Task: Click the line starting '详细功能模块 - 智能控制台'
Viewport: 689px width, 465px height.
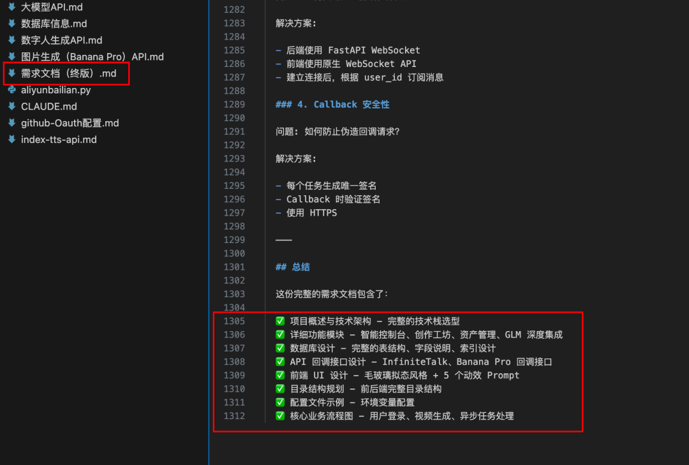Action: [x=426, y=334]
